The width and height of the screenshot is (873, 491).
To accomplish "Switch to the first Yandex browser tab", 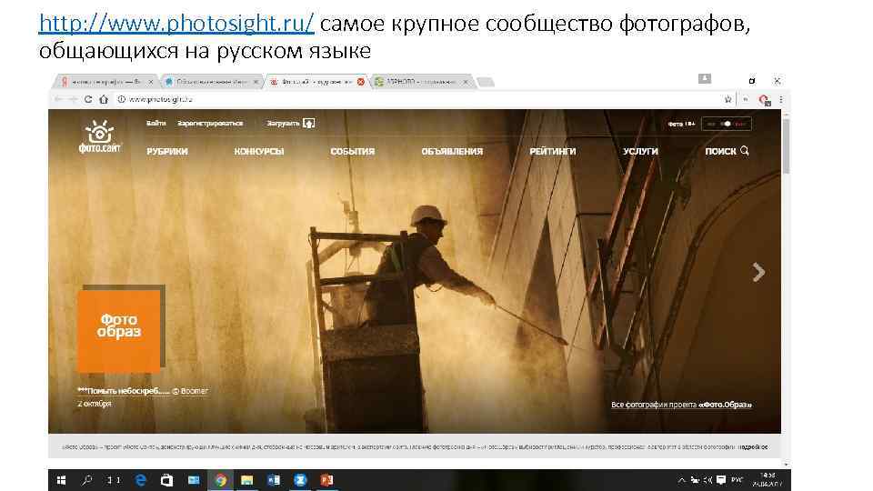I will (x=105, y=82).
